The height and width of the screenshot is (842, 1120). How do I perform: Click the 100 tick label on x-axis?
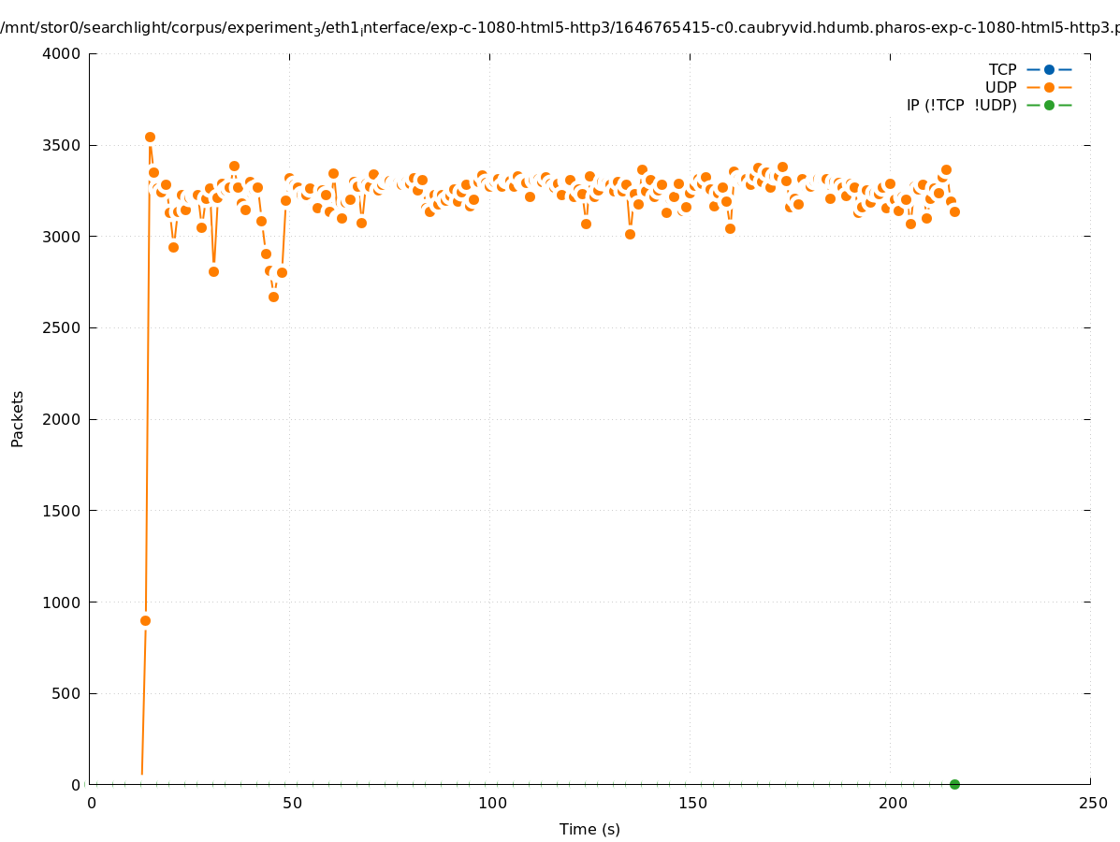(491, 803)
